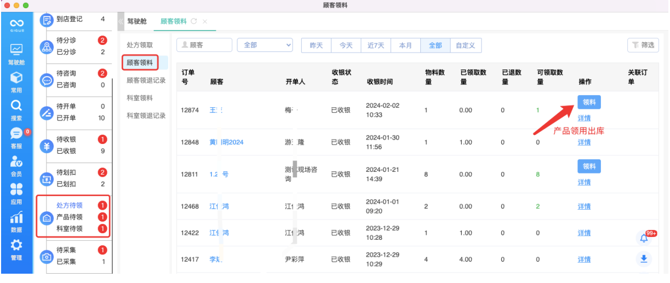Open the 驾驶舱 sidebar icon

16,49
